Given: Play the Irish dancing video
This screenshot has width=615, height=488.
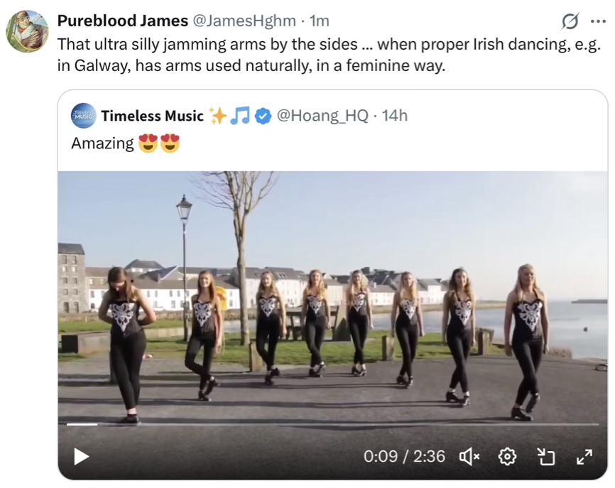Looking at the screenshot, I should (82, 456).
